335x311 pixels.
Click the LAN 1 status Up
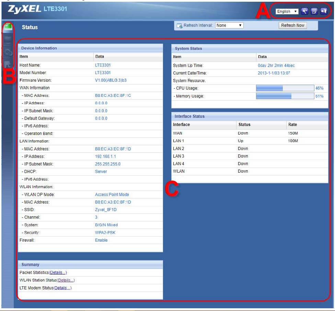click(241, 141)
